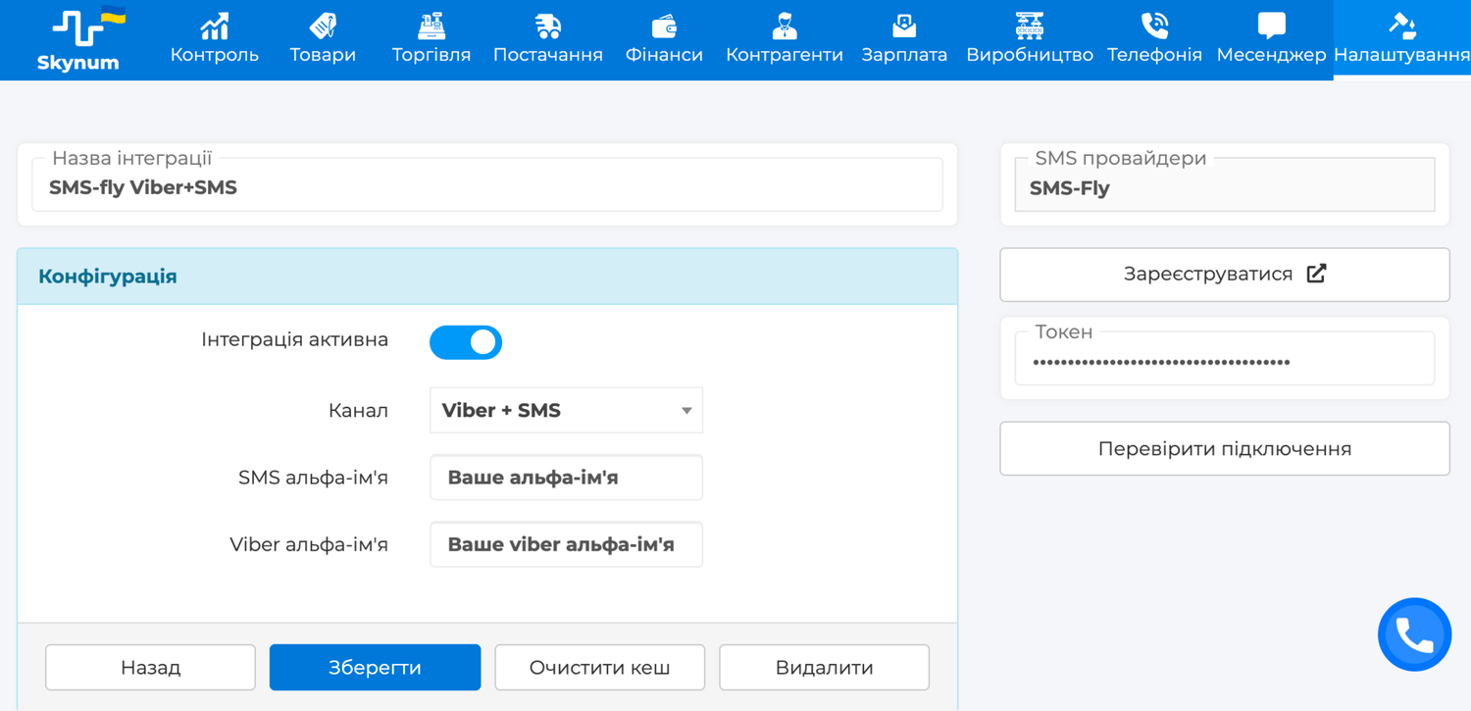The width and height of the screenshot is (1471, 711).
Task: Open the Виробництво section icon
Action: [1030, 25]
